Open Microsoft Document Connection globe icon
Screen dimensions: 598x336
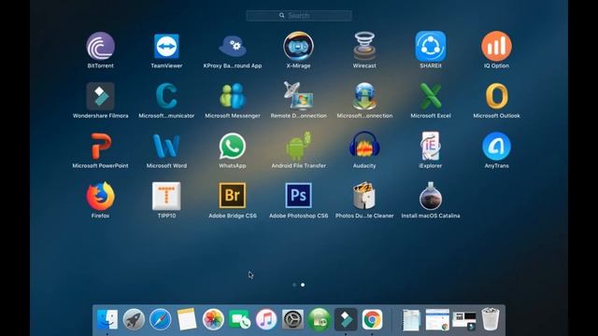(364, 96)
